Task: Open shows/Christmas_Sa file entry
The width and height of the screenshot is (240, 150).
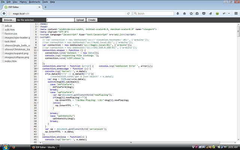Action: 17,49
